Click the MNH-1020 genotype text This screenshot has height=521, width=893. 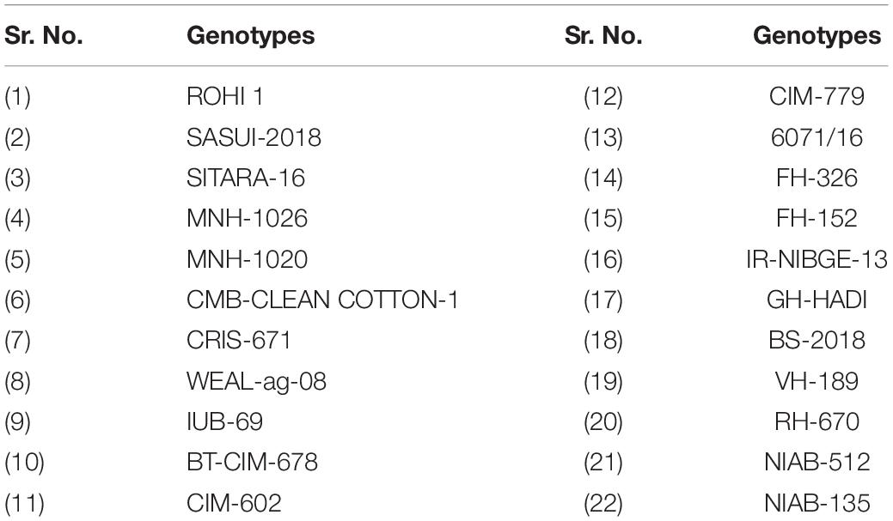(248, 259)
